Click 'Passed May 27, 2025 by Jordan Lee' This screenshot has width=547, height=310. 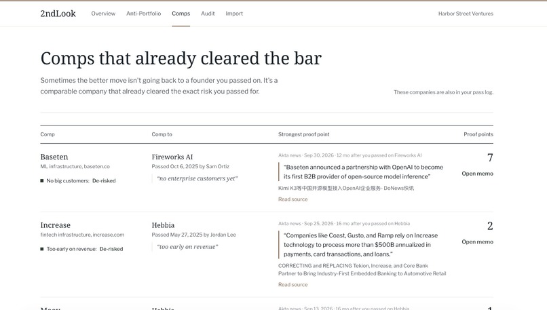[x=193, y=235]
